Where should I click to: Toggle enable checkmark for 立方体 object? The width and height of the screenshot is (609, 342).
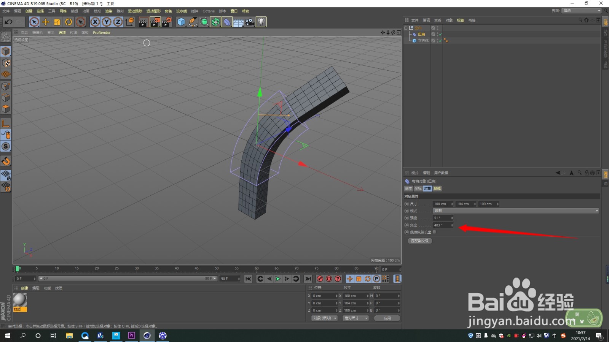tap(440, 41)
